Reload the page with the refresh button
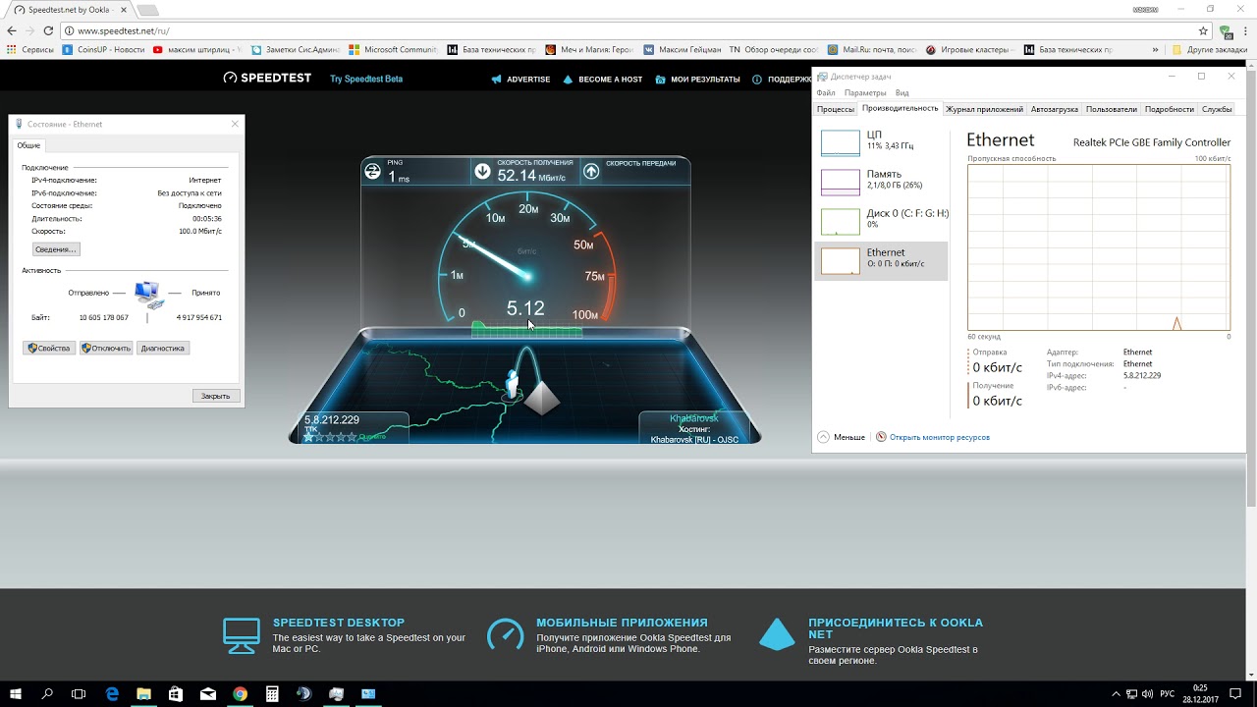Viewport: 1257px width, 707px height. pyautogui.click(x=48, y=30)
